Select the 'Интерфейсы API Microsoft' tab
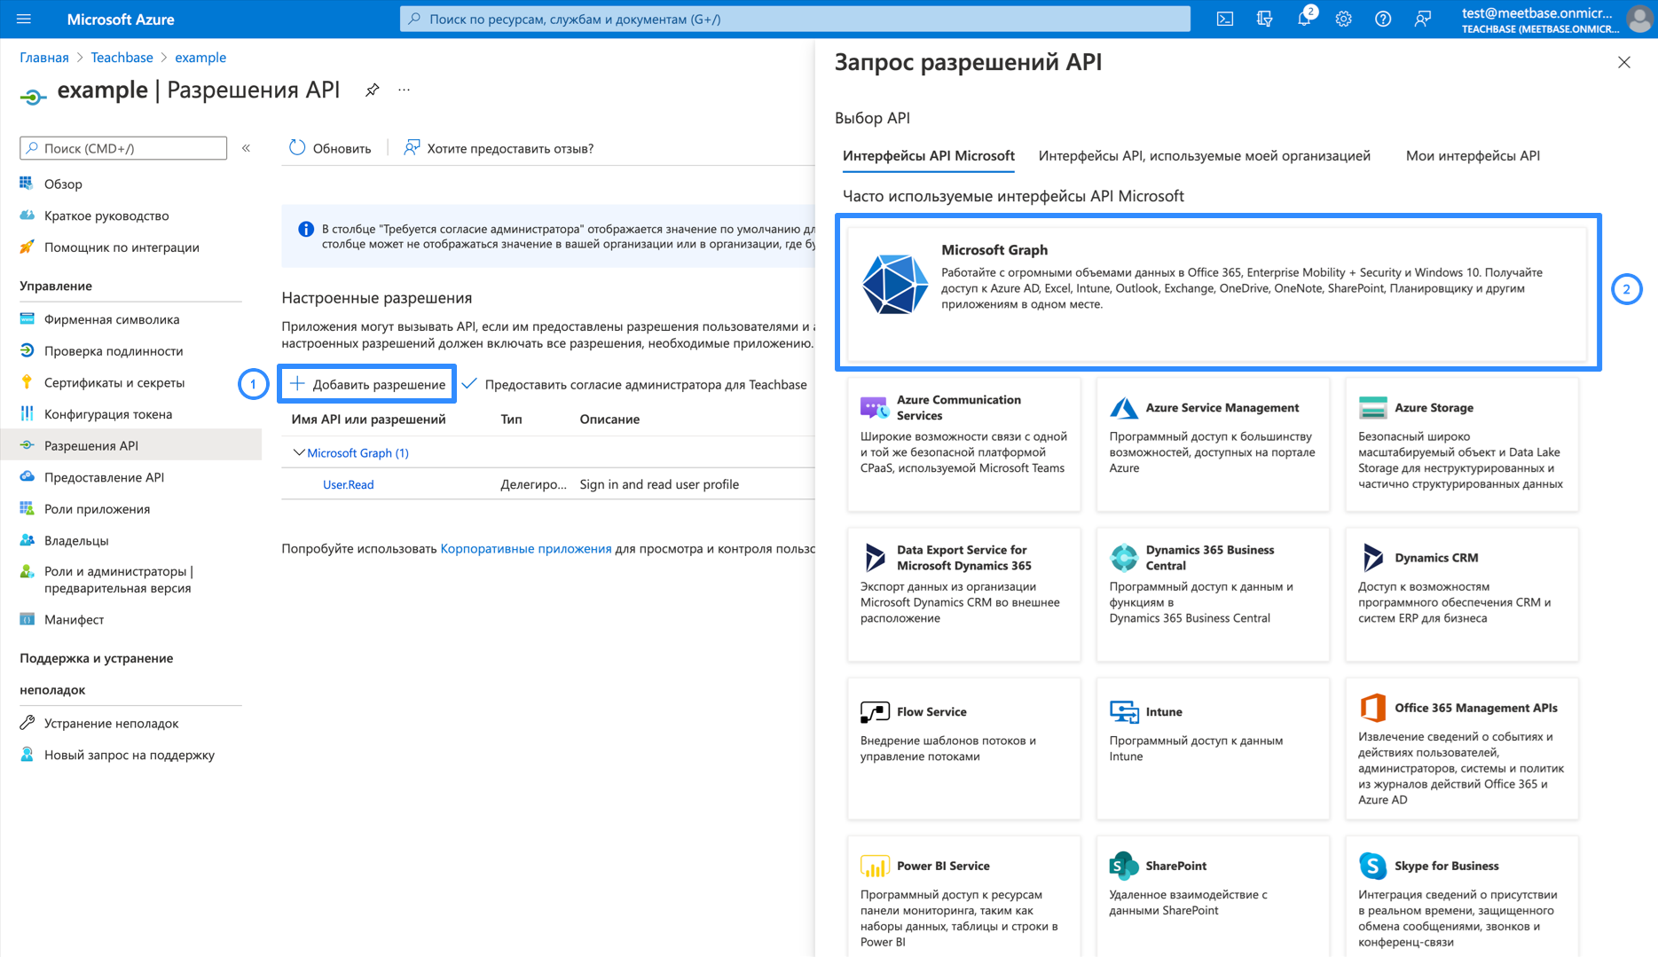This screenshot has height=957, width=1658. (928, 156)
